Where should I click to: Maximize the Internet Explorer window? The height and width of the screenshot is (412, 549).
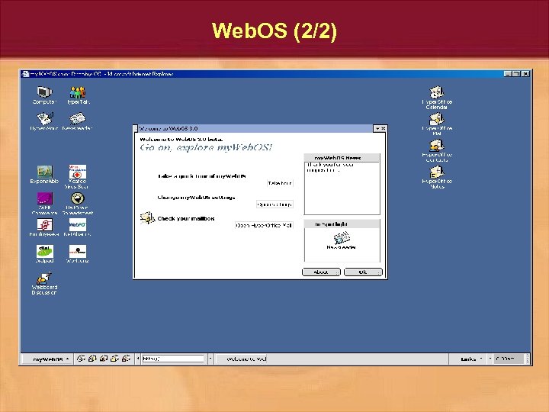tap(516, 74)
